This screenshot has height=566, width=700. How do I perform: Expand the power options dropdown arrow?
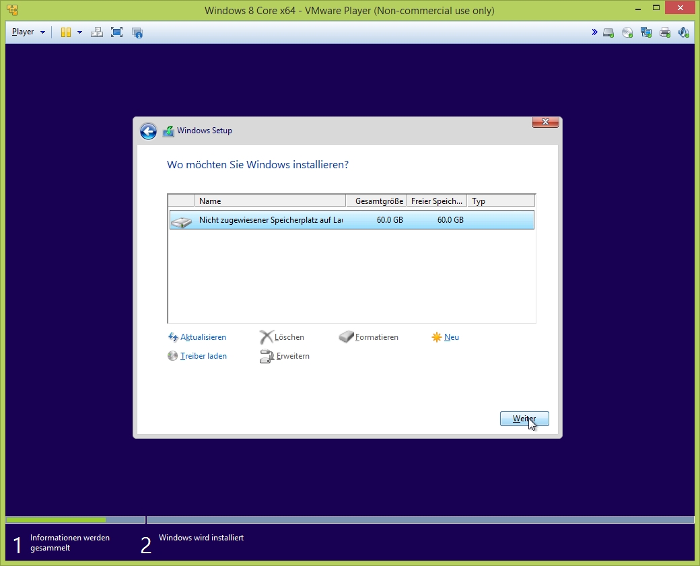pyautogui.click(x=79, y=32)
